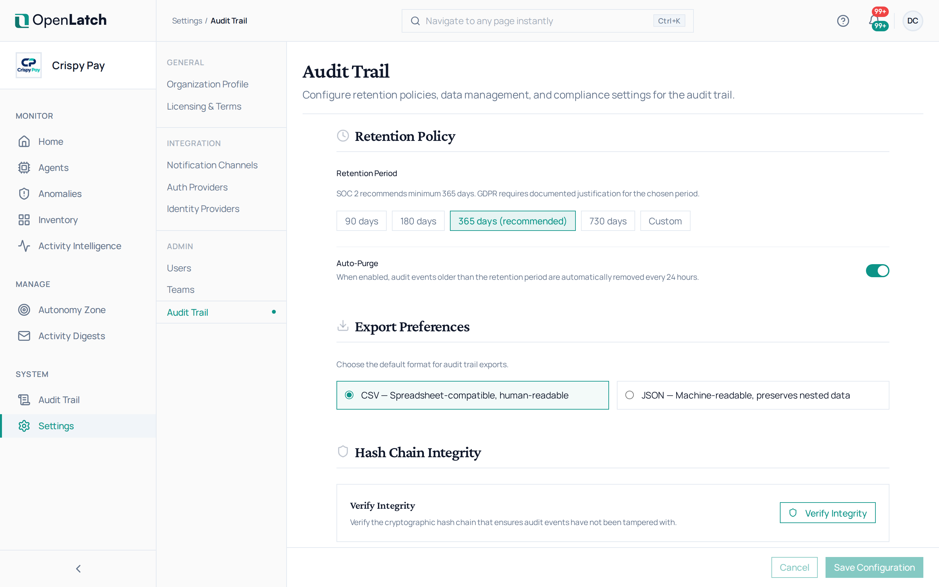
Task: Click the Crispy Pay organization name
Action: point(78,66)
